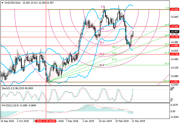This screenshot has width=180, height=124.
Task: Select the green 16.058 price label
Action: (x=175, y=9)
